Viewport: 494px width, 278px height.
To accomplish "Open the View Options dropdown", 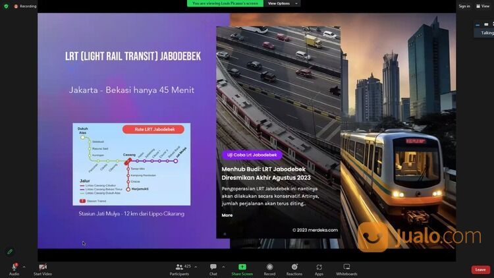I will click(283, 3).
